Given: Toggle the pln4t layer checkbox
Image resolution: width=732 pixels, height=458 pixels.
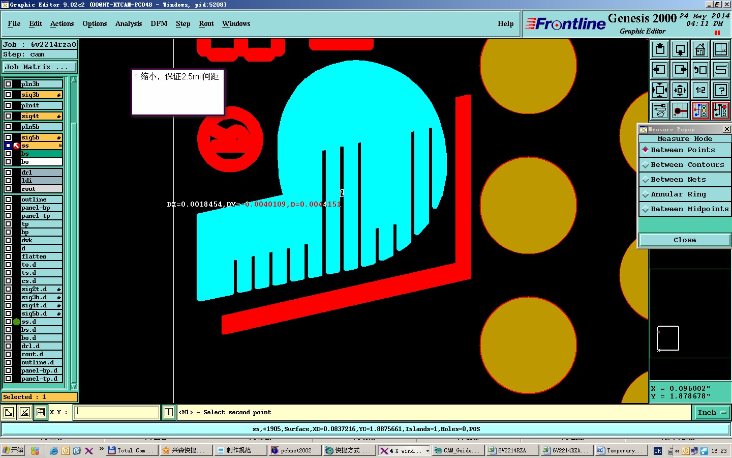Looking at the screenshot, I should (8, 105).
